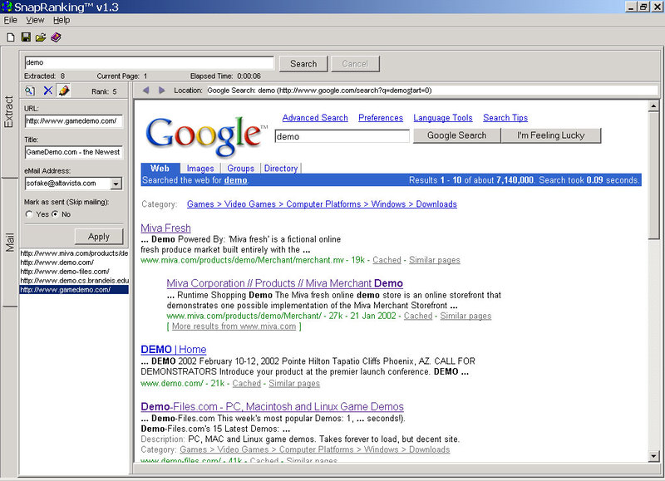Click the Apply button
Image resolution: width=665 pixels, height=481 pixels.
(99, 237)
